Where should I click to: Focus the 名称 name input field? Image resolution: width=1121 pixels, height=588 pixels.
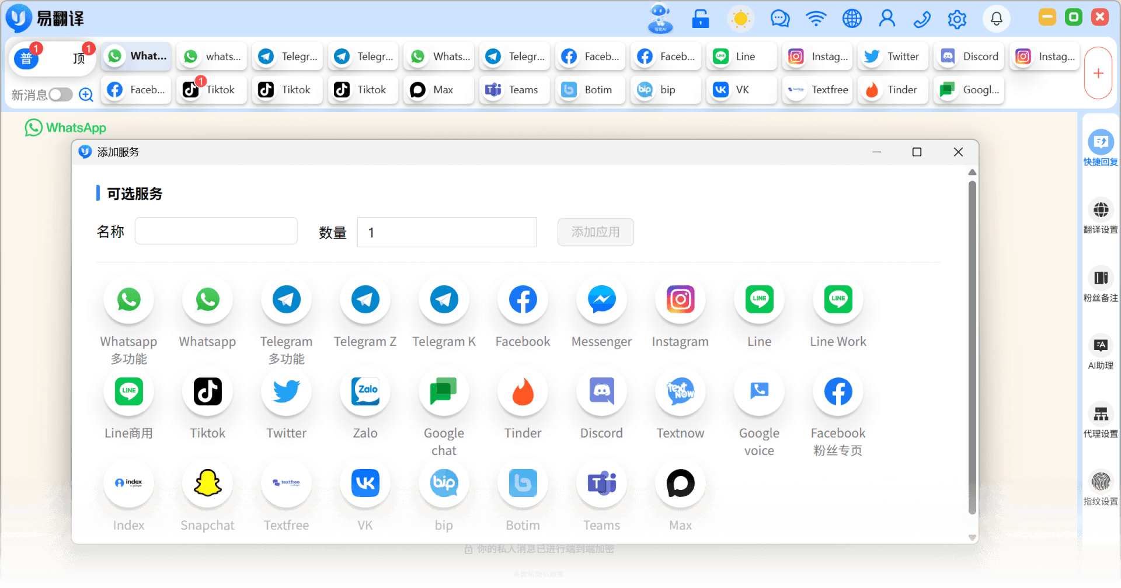(x=216, y=231)
